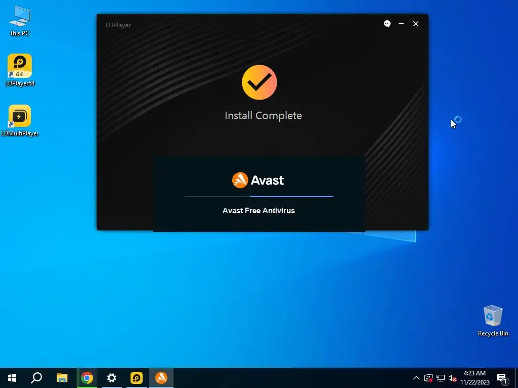
Task: Open the muted volume tray icon
Action: click(452, 378)
